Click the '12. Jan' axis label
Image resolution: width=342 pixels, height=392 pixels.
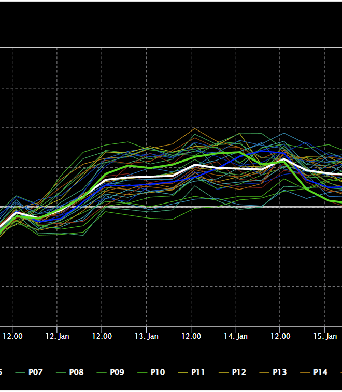tap(58, 336)
